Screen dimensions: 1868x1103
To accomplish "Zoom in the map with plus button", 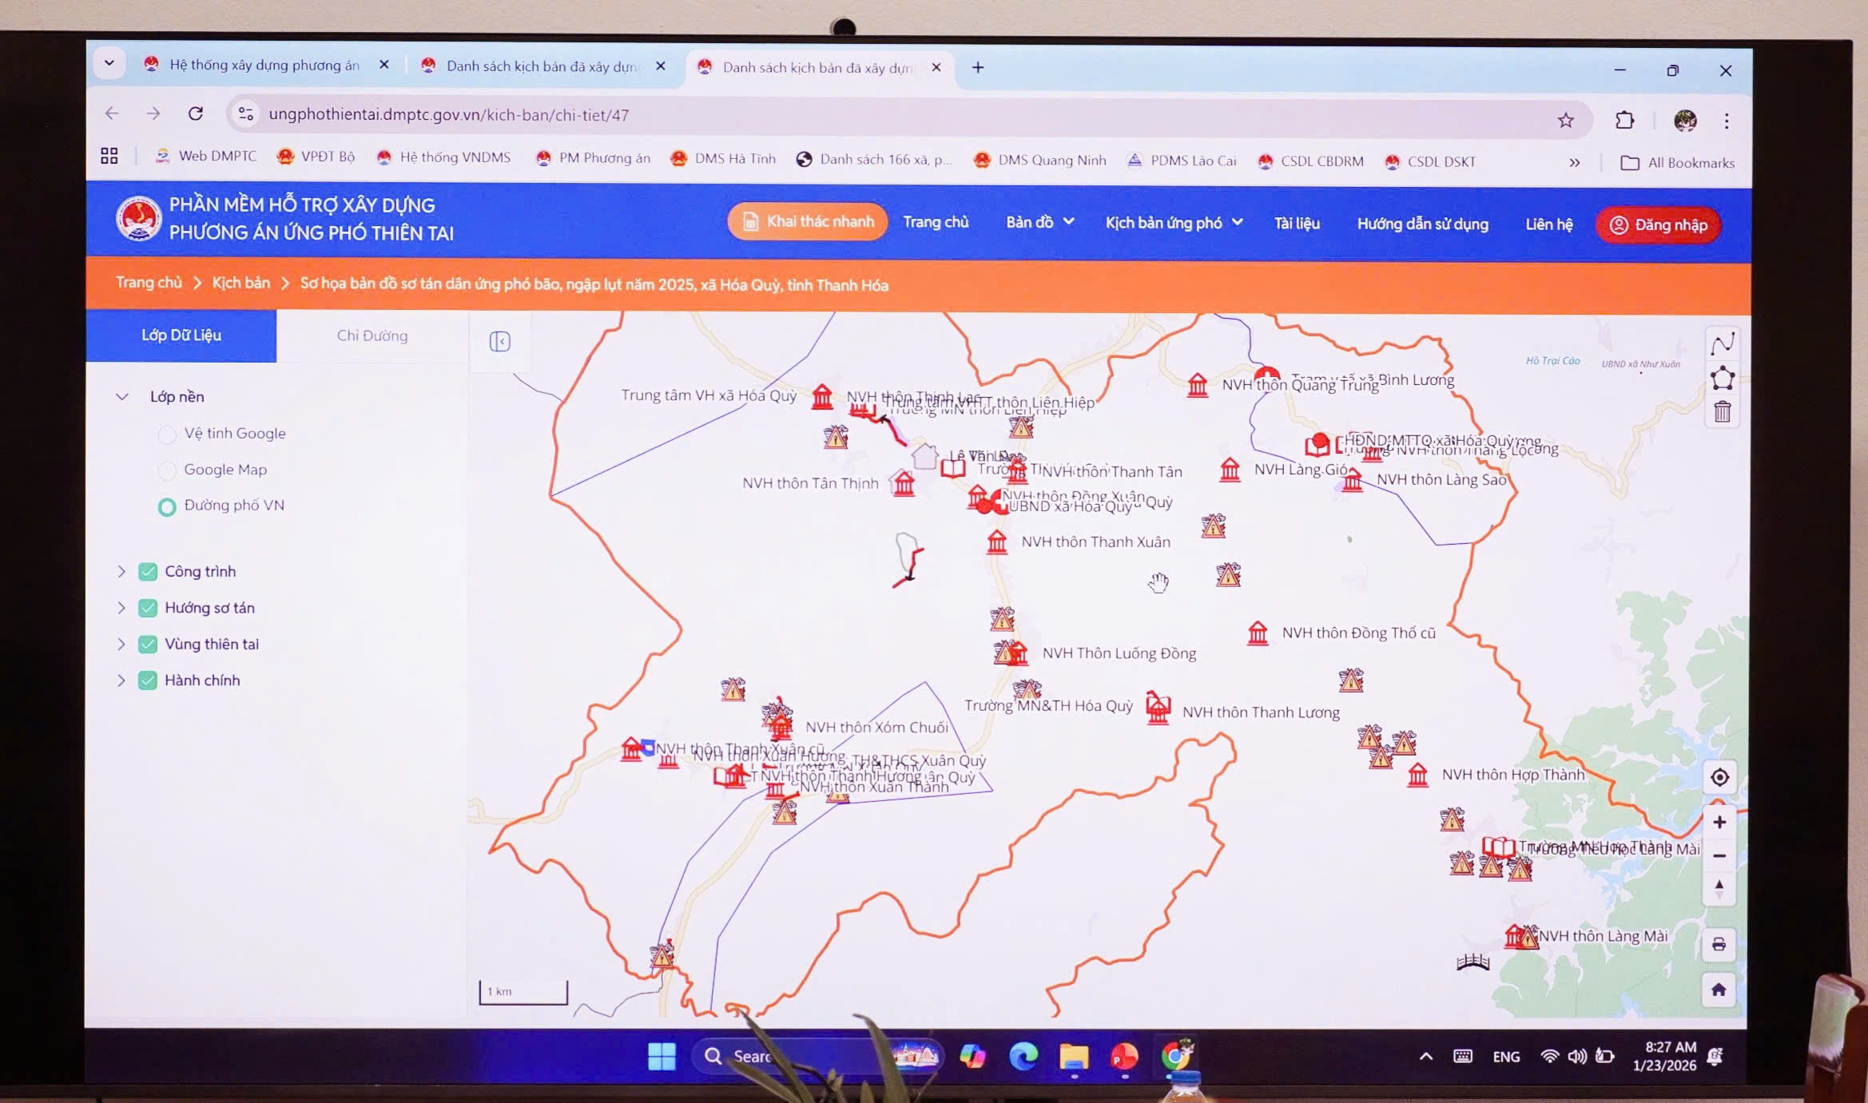I will pyautogui.click(x=1719, y=822).
